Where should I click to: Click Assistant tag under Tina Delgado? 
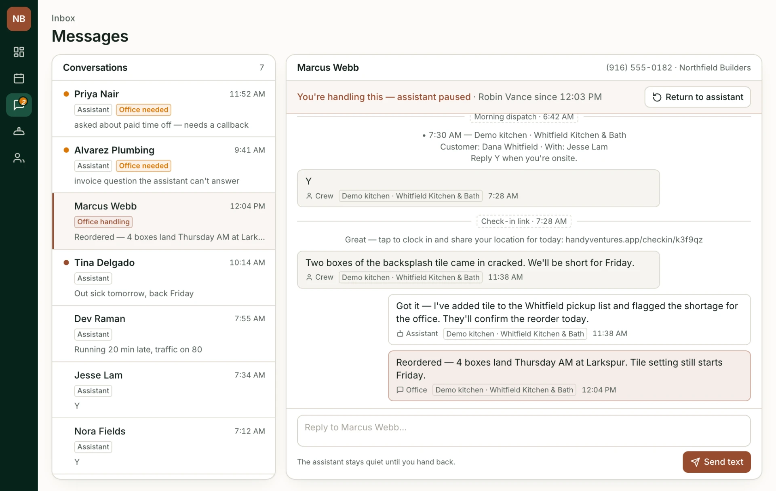click(x=93, y=278)
